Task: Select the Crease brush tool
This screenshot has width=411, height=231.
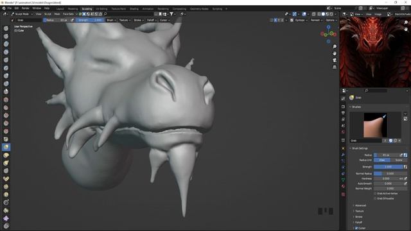Action: [x=6, y=91]
